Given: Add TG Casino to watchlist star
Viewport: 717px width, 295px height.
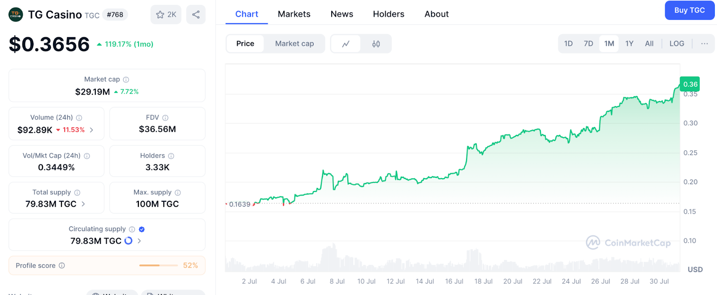Looking at the screenshot, I should [160, 15].
